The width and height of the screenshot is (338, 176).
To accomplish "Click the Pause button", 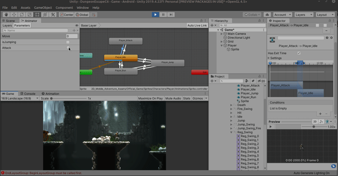I will click(163, 15).
